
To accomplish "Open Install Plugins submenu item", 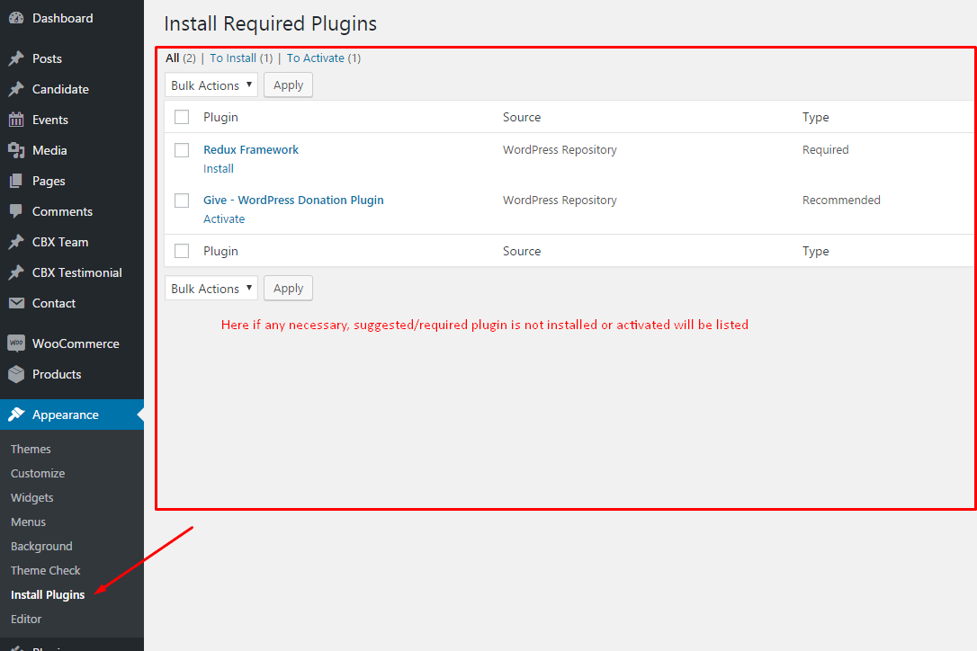I will tap(48, 595).
